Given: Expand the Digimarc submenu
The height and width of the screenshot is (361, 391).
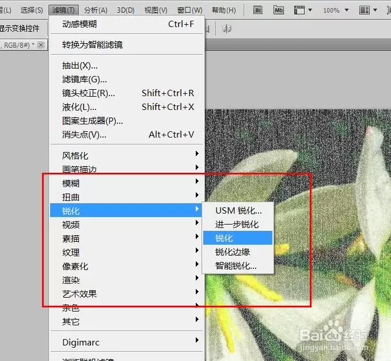Looking at the screenshot, I should coord(127,342).
